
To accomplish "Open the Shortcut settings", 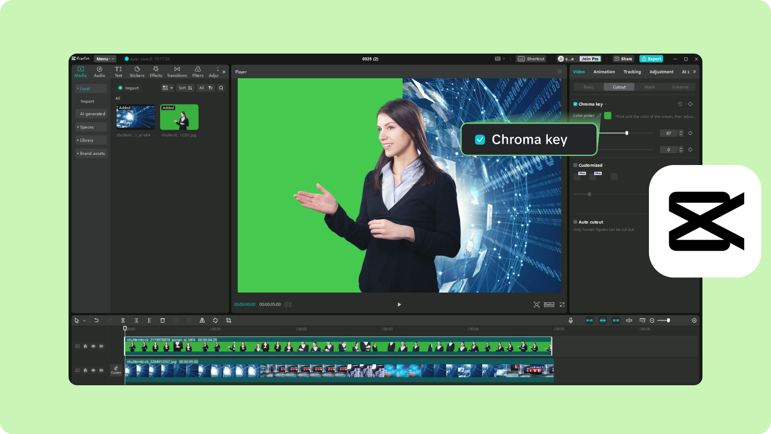I will click(x=531, y=59).
